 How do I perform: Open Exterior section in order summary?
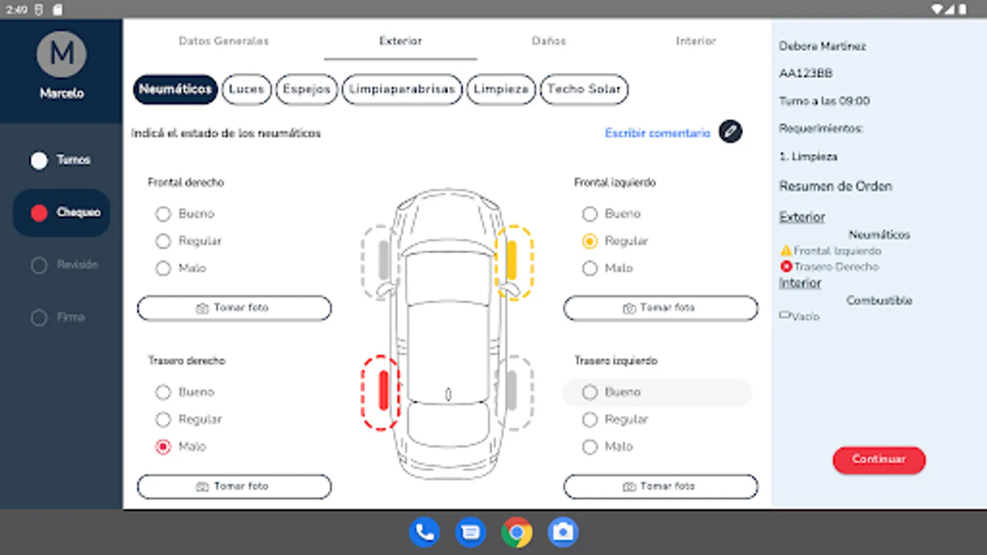pyautogui.click(x=802, y=217)
